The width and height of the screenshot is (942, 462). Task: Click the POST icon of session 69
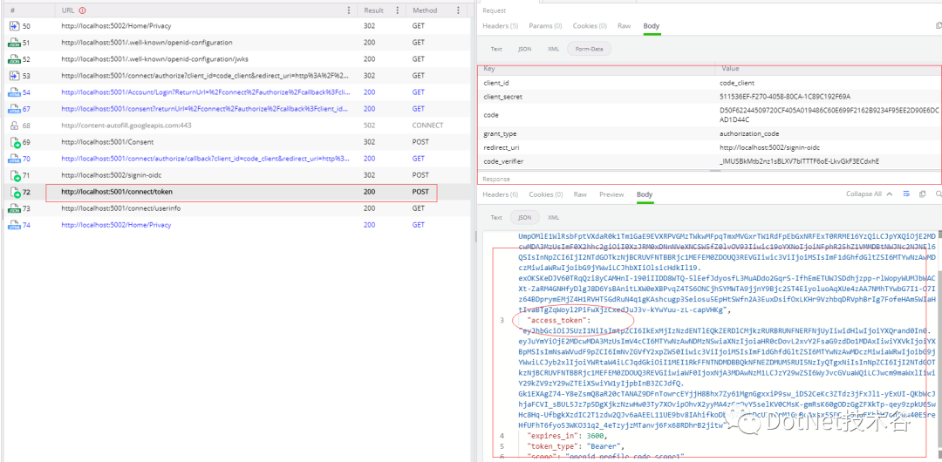(x=14, y=142)
